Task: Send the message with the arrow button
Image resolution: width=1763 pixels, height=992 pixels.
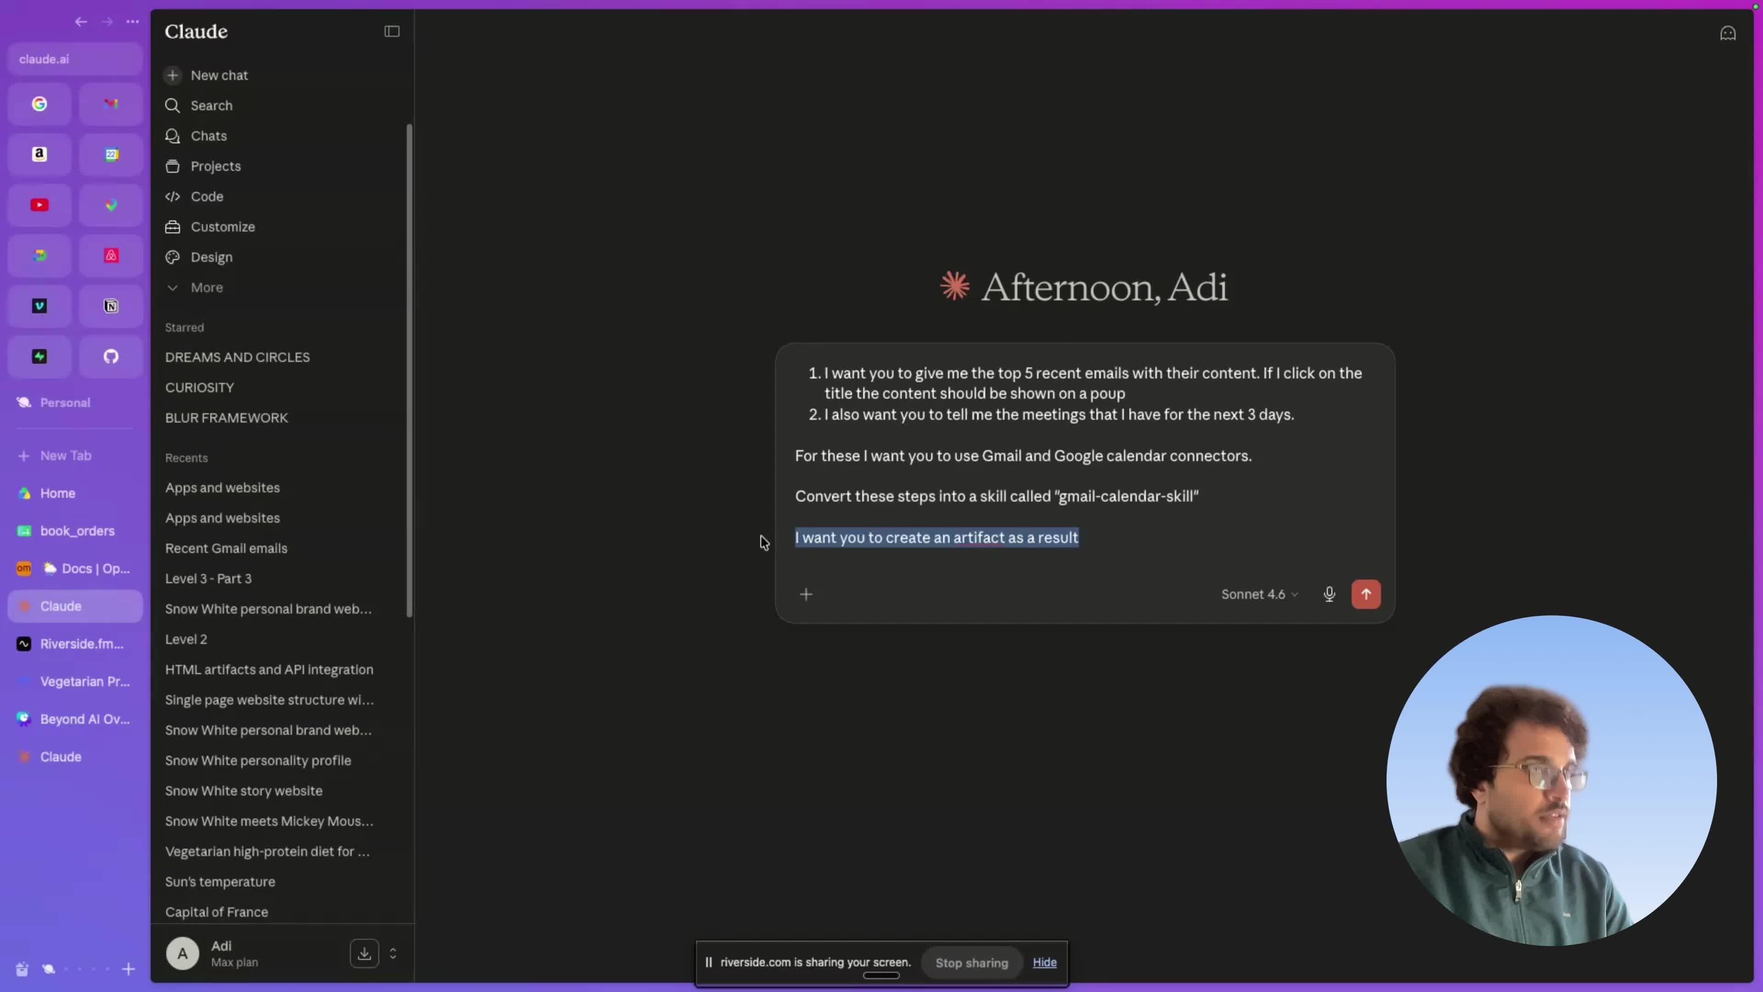Action: pos(1365,594)
